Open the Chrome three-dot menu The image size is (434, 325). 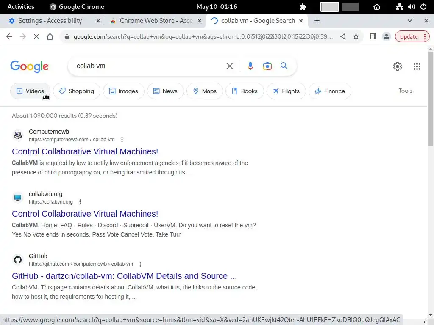click(425, 36)
